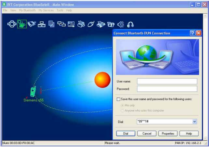Select the AV speaker service icon
The image size is (209, 147).
click(x=121, y=24)
